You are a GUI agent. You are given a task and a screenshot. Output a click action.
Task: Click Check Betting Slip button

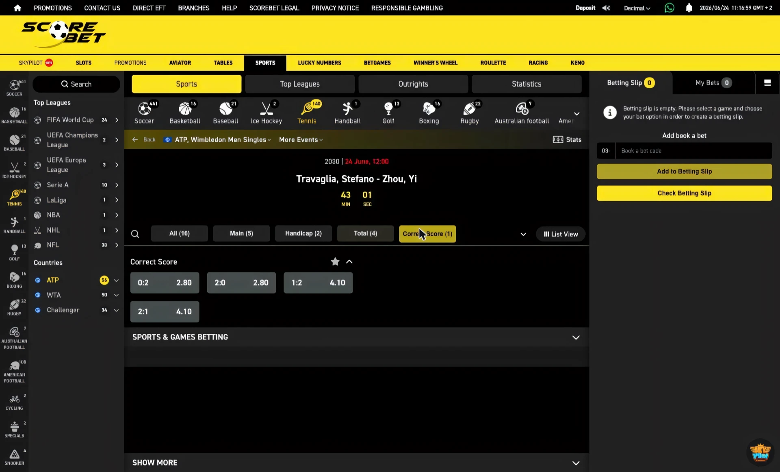(684, 194)
